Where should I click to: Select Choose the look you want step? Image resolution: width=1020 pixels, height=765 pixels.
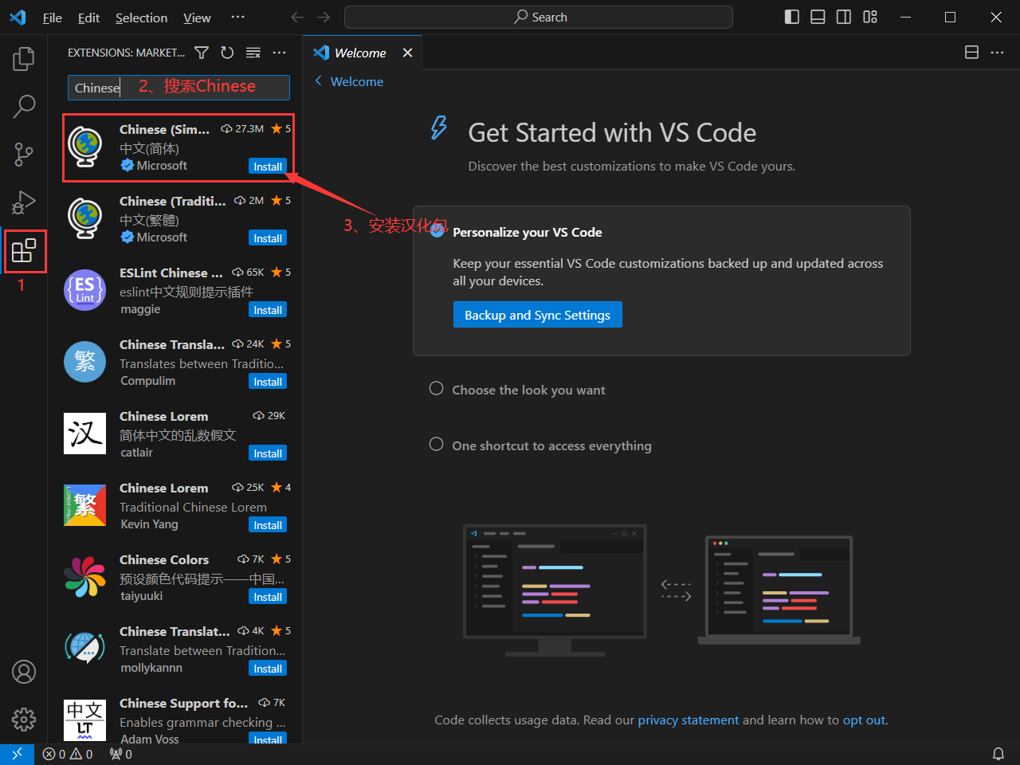[528, 390]
